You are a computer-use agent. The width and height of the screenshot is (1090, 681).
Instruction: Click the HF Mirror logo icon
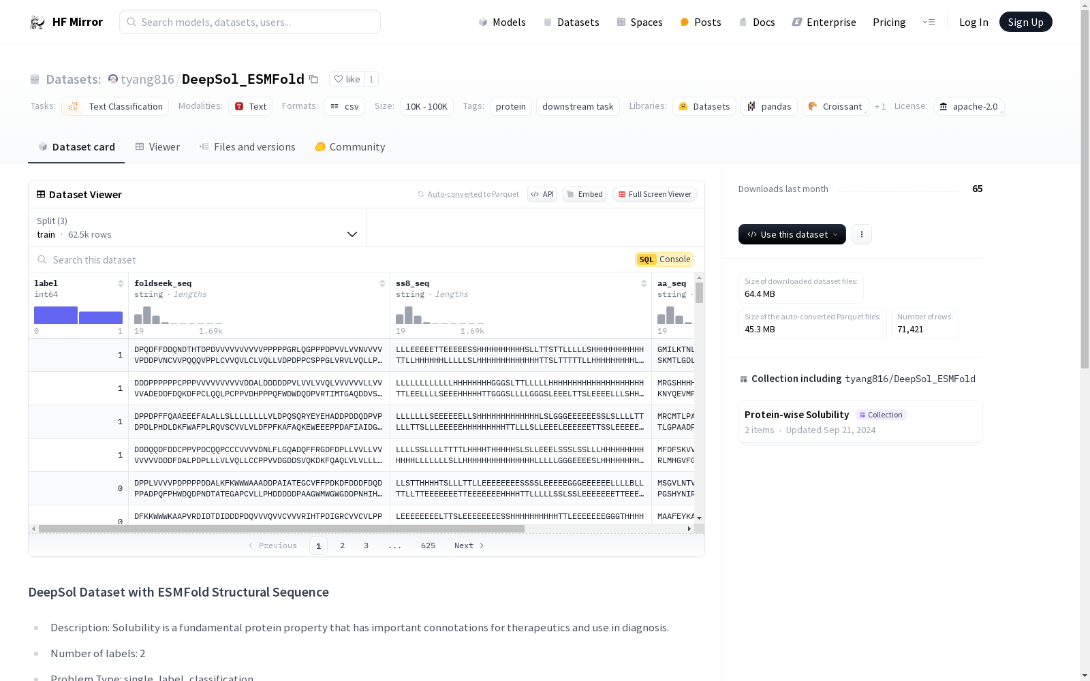pos(37,22)
